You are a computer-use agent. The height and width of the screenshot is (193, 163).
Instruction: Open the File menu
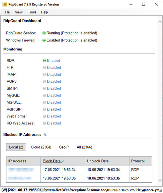(x=7, y=12)
